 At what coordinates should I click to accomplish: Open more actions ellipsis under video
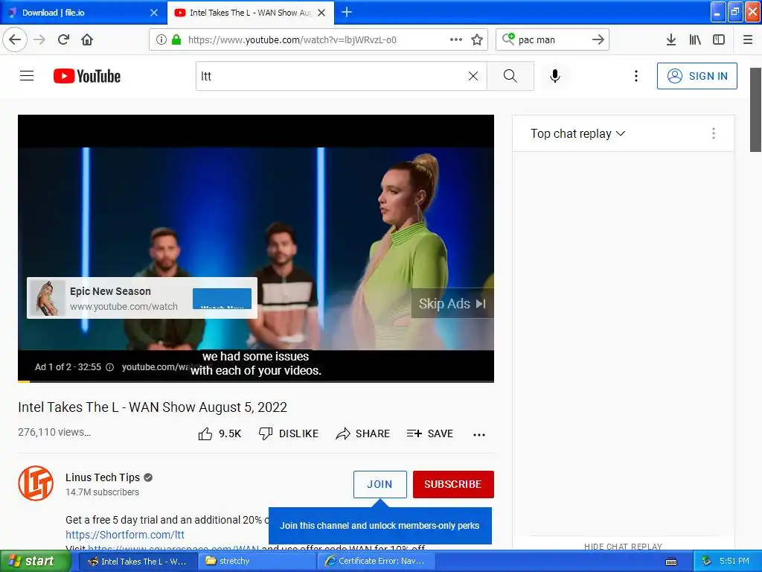[479, 434]
